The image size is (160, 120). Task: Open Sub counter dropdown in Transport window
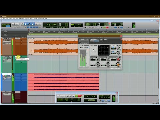coord(96,100)
